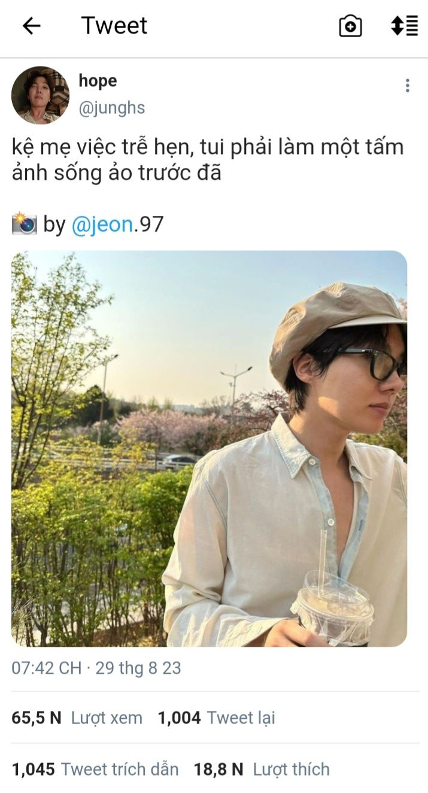The image size is (428, 793).
Task: Tap the sort arrows list icon
Action: tap(404, 26)
